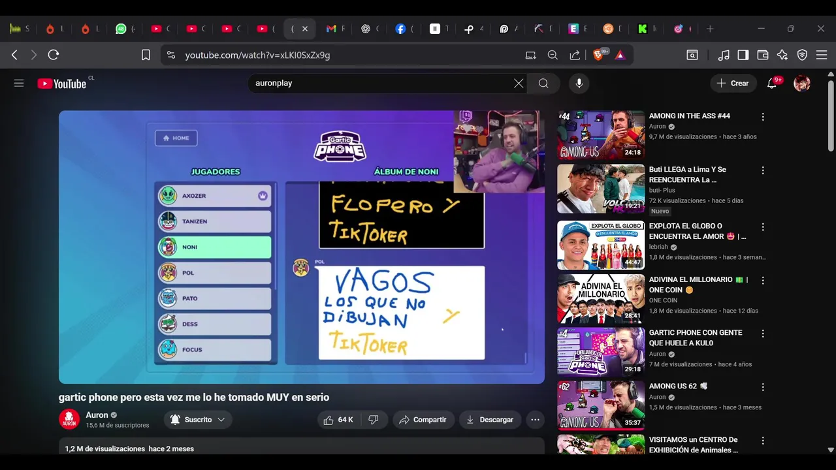Viewport: 836px width, 470px height.
Task: Share this page from the address bar
Action: coord(575,55)
